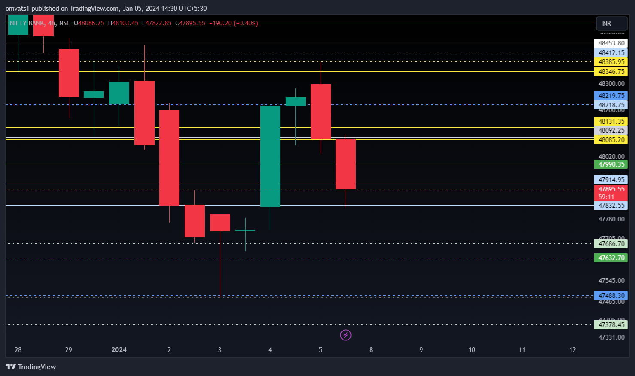Viewport: 635px width, 376px height.
Task: Click the purple lightning bolt event icon
Action: pos(346,335)
